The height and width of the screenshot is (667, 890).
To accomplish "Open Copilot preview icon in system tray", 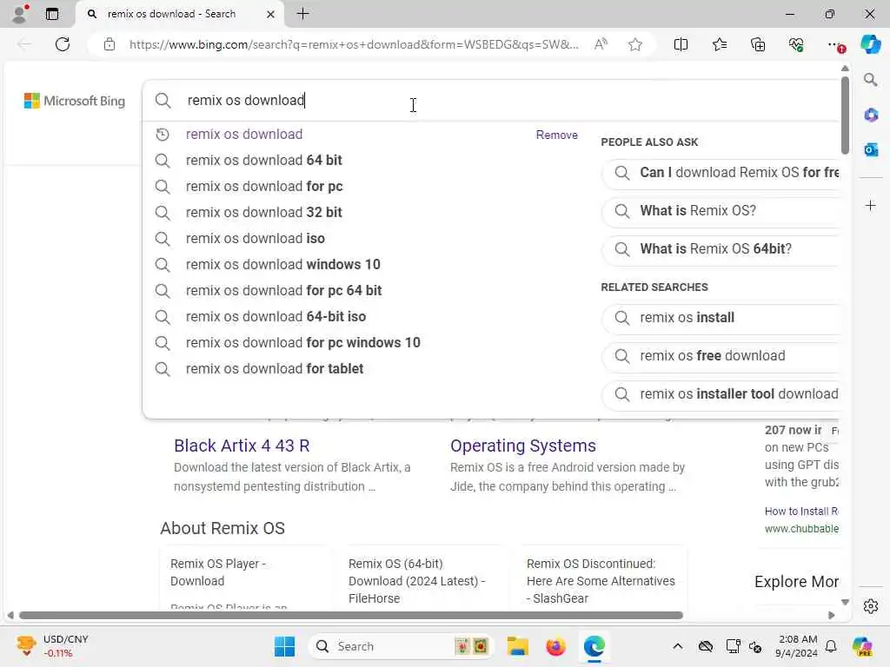I will 862,646.
